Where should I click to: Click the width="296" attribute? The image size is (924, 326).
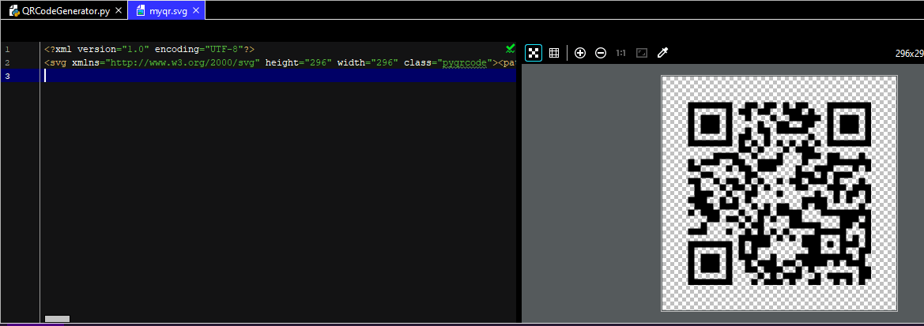click(x=368, y=62)
